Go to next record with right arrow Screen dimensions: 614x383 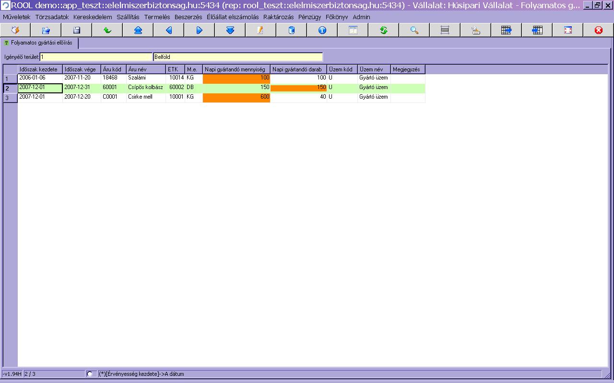200,30
